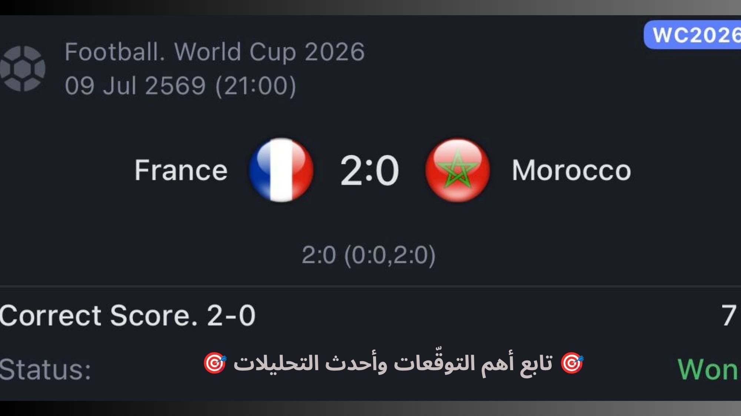The height and width of the screenshot is (416, 741).
Task: Tap the right dartboard target emoji
Action: coord(572,363)
